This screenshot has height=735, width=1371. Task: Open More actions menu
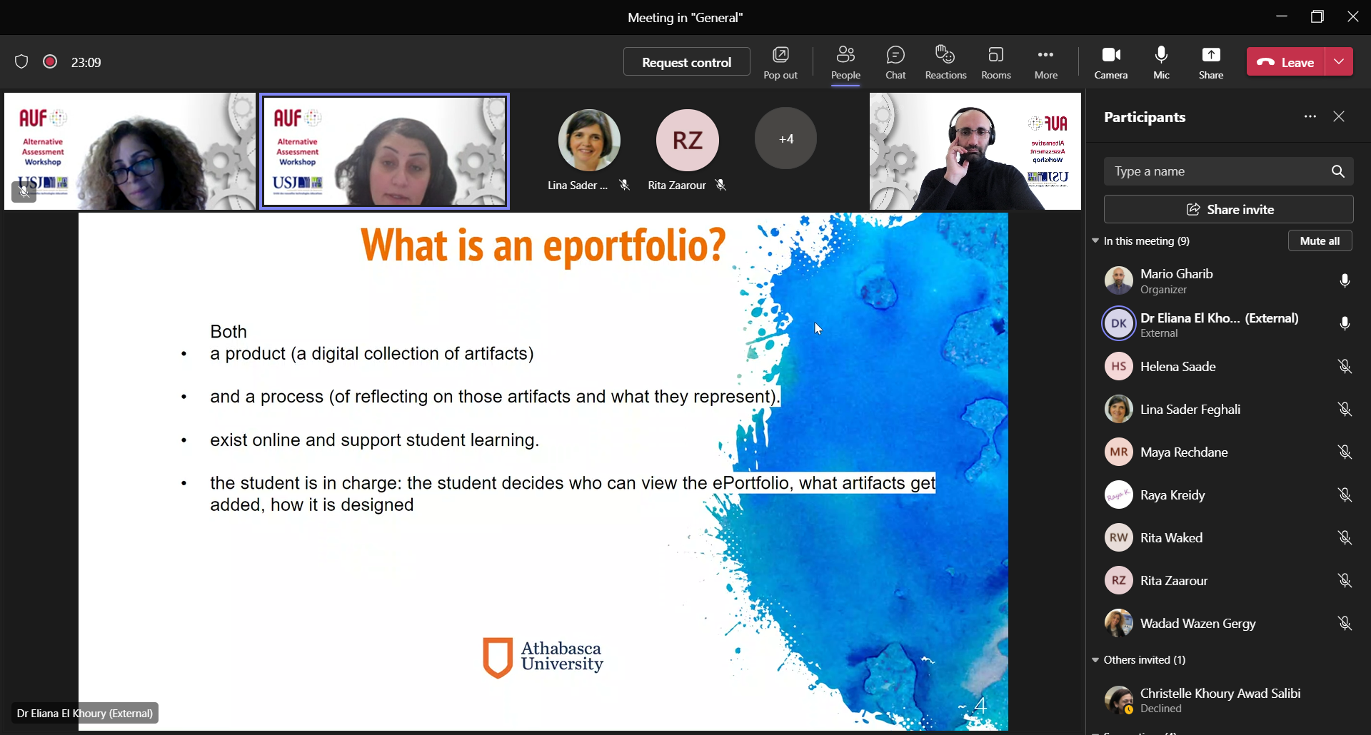coord(1046,63)
